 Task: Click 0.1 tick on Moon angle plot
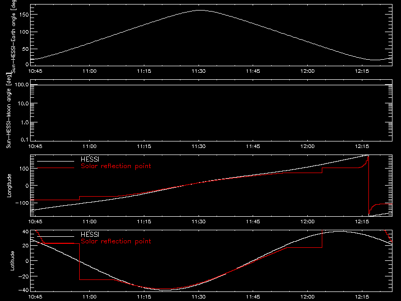(x=25, y=139)
